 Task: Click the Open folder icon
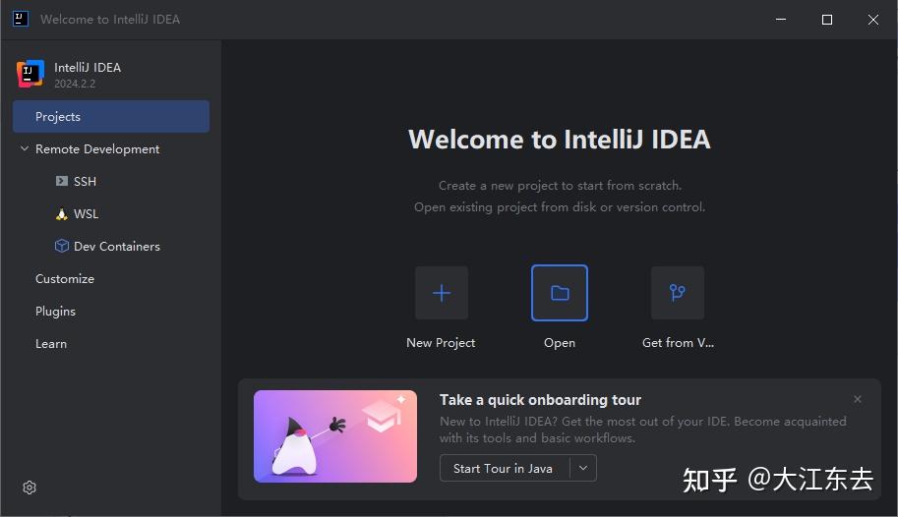(x=560, y=293)
